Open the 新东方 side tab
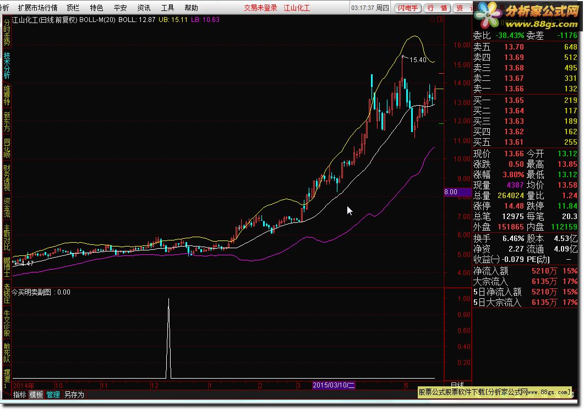 pos(7,122)
